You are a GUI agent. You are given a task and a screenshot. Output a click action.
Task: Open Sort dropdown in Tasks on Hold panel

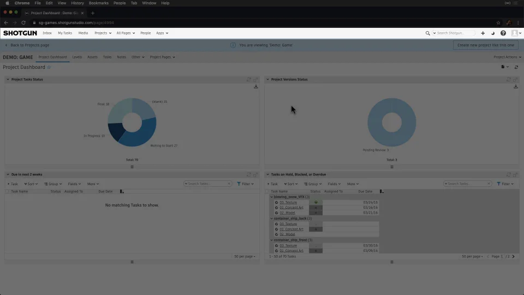coord(291,184)
